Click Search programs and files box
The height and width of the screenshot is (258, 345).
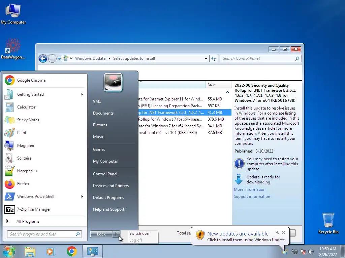click(44, 234)
